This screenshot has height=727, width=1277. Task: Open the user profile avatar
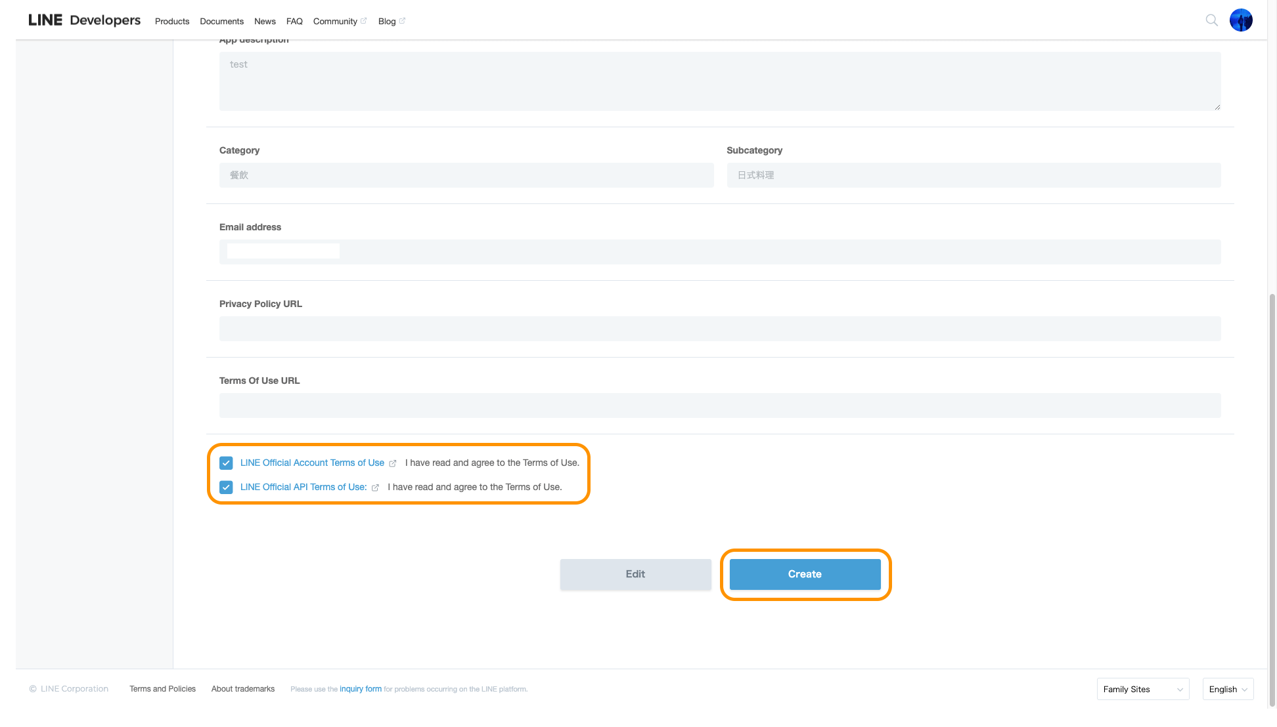(x=1241, y=20)
